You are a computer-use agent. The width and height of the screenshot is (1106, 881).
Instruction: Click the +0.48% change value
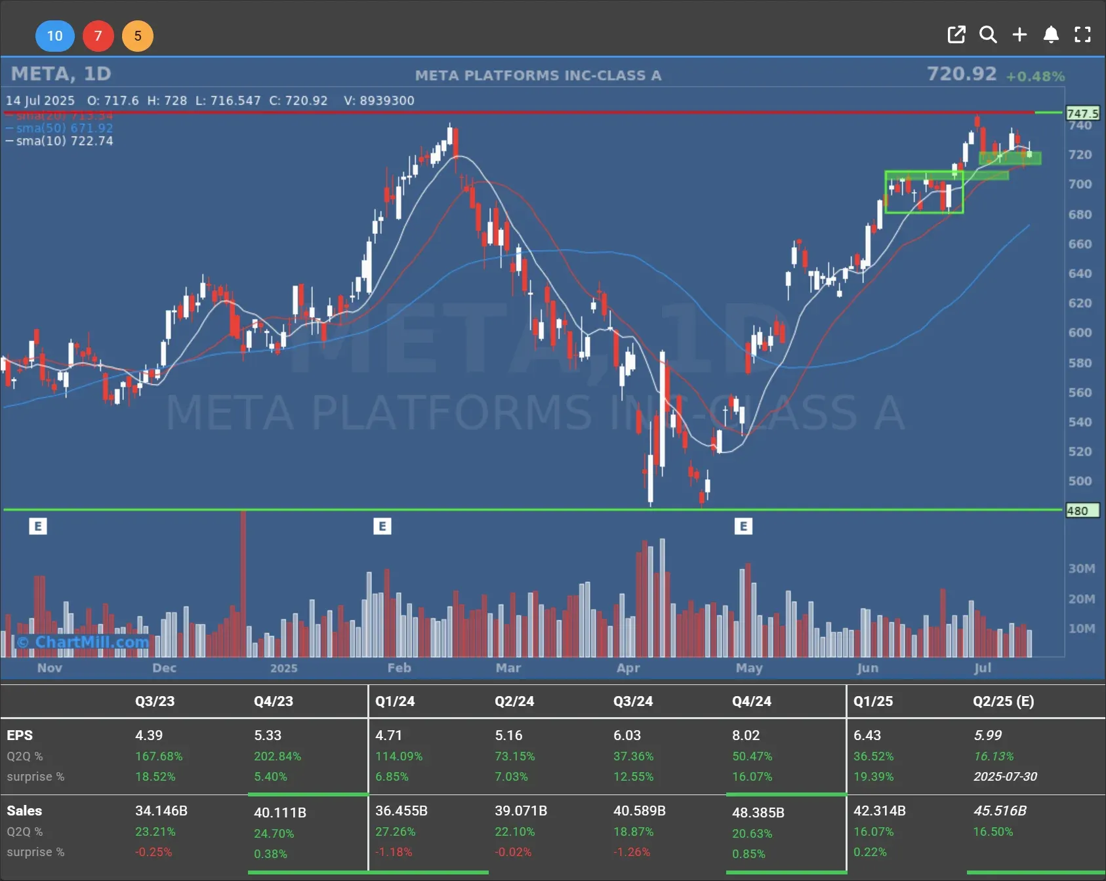point(1035,76)
